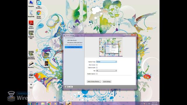Open the add source plus dropdown
The image size is (187, 105).
(67, 87)
